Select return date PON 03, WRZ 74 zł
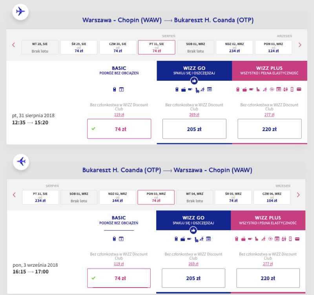This screenshot has height=295, width=314. [x=156, y=197]
